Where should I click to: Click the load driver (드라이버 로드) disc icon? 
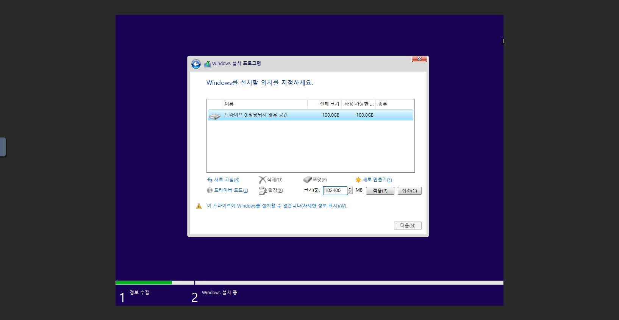point(209,190)
